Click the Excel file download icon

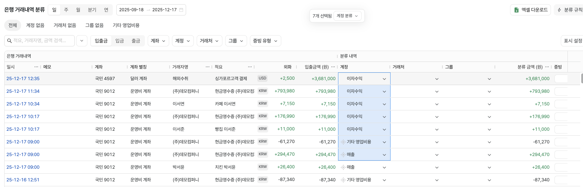point(516,10)
